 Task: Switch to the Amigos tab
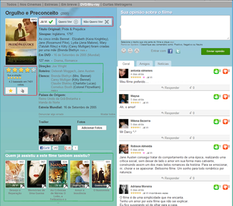tap(145, 64)
